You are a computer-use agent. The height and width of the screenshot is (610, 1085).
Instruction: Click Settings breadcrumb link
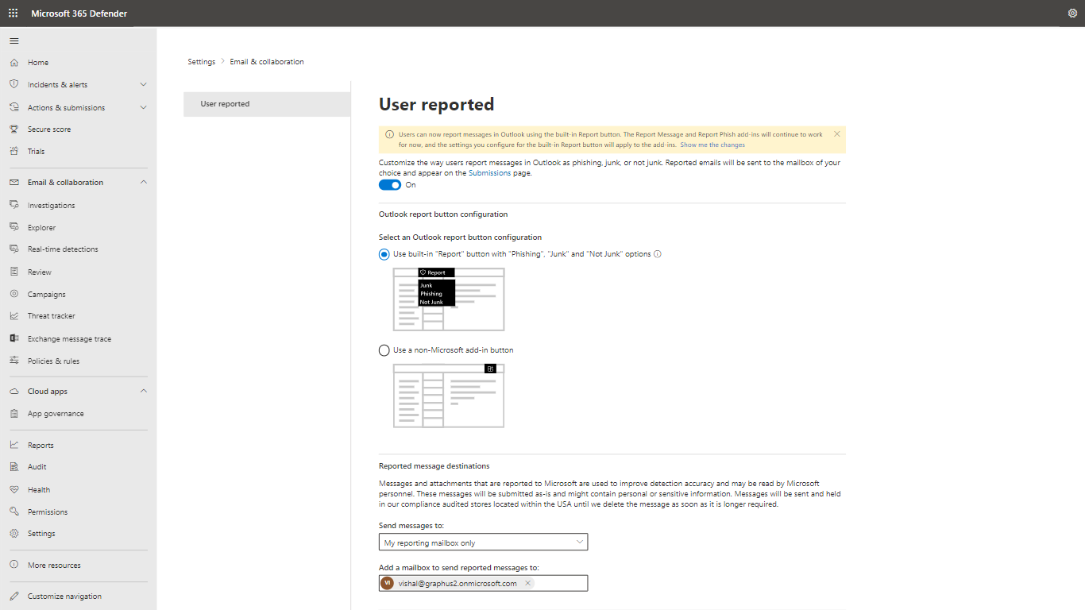pos(202,62)
